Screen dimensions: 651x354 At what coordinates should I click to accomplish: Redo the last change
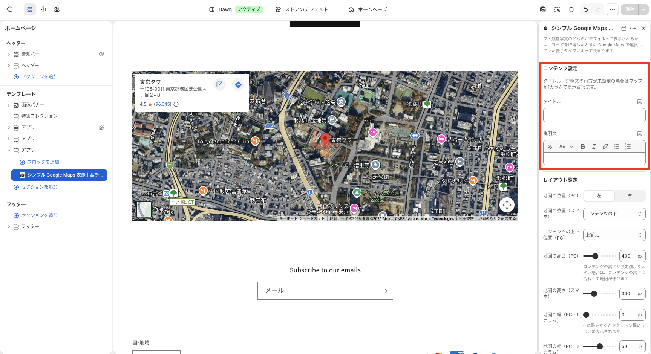598,9
